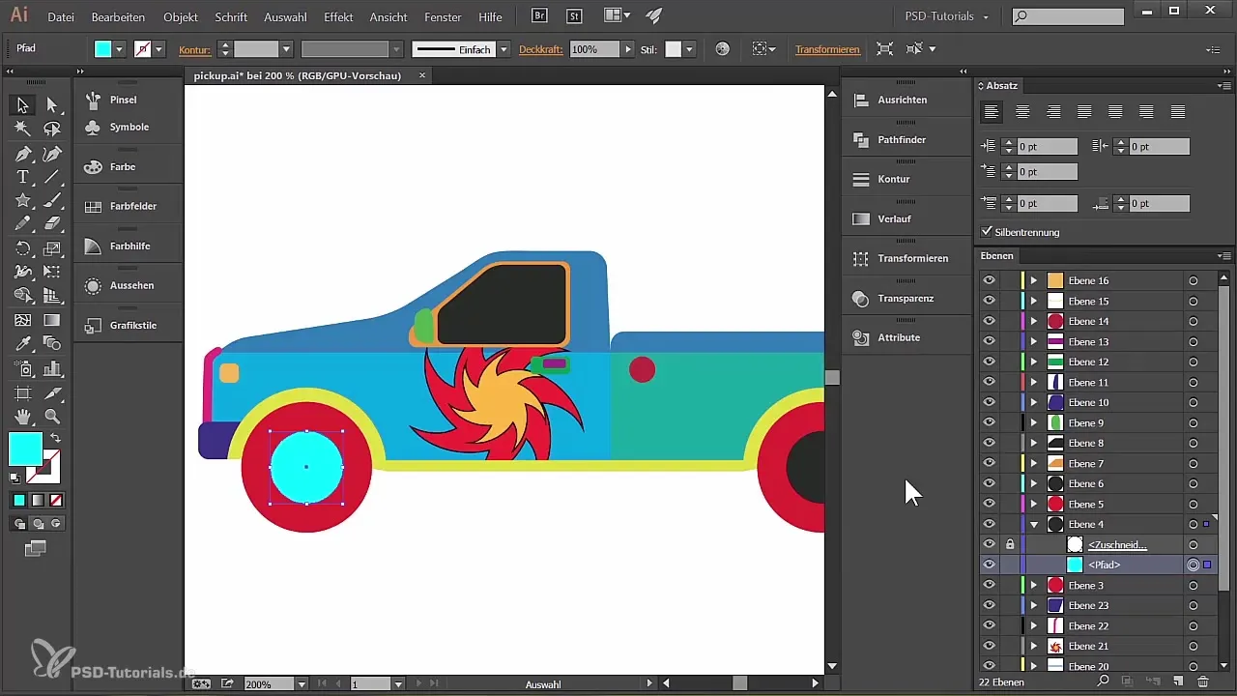Open the Objekt menu
The width and height of the screenshot is (1237, 696).
181,17
